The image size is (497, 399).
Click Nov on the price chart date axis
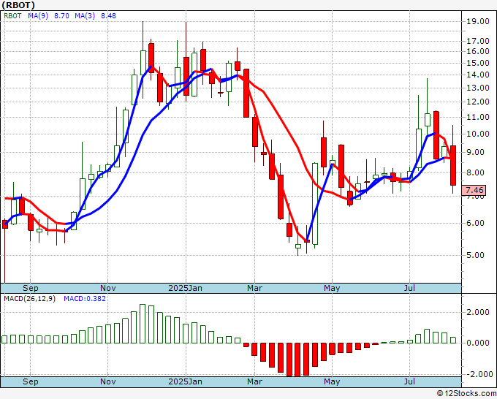point(107,288)
